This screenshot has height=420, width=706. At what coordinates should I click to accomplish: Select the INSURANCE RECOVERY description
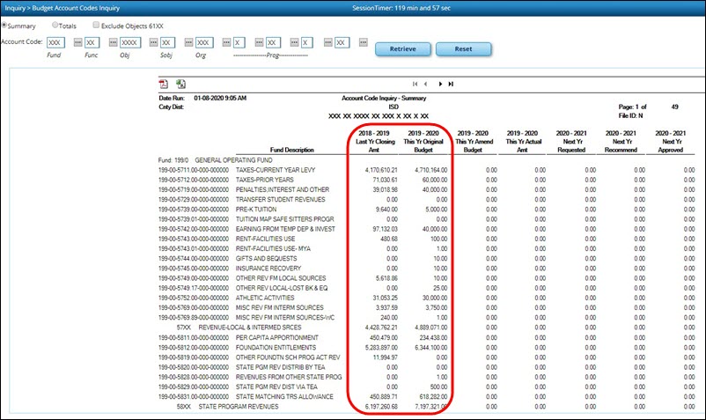click(x=268, y=269)
